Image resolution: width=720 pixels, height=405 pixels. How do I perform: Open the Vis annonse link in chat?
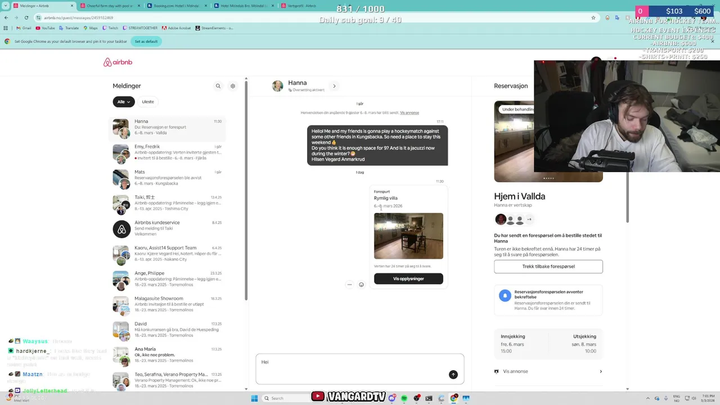[x=409, y=112]
